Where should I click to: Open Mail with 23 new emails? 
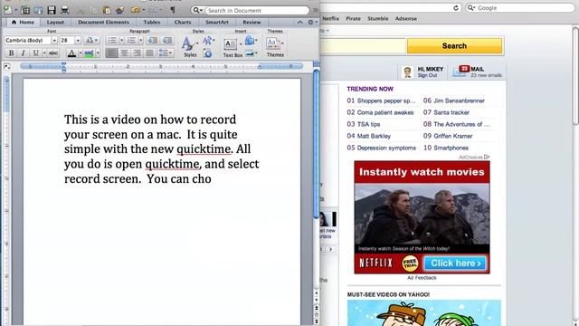click(477, 72)
